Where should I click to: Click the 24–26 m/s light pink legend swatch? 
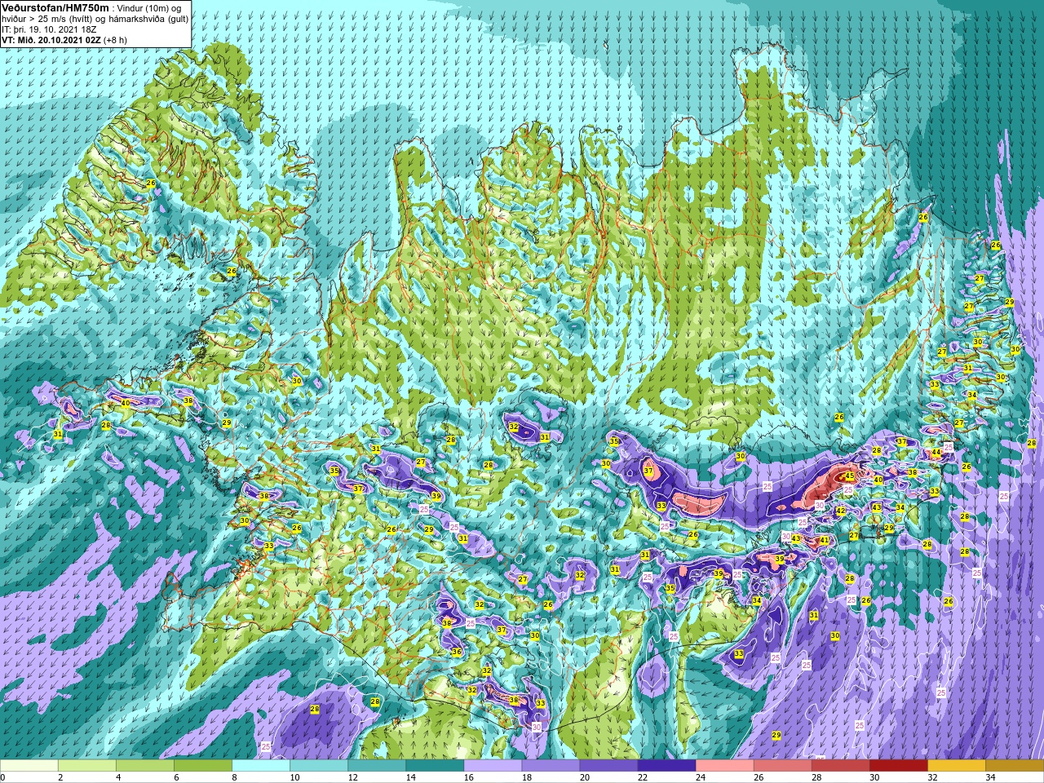click(724, 766)
